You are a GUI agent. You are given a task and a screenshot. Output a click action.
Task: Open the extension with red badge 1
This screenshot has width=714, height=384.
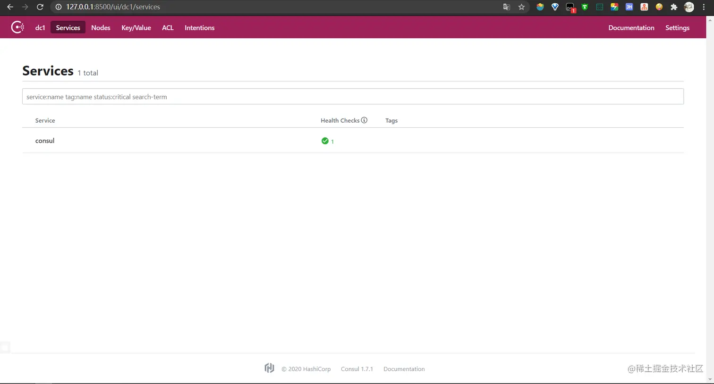click(570, 8)
